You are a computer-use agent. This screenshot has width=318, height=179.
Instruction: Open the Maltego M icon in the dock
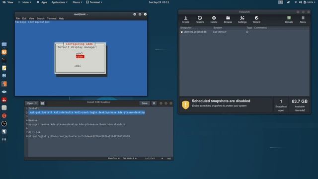[4, 76]
